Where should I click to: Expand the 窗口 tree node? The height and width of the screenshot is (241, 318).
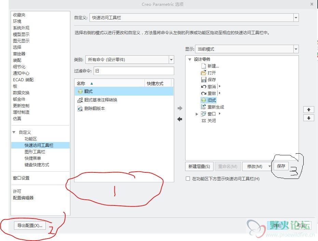[x=196, y=114]
